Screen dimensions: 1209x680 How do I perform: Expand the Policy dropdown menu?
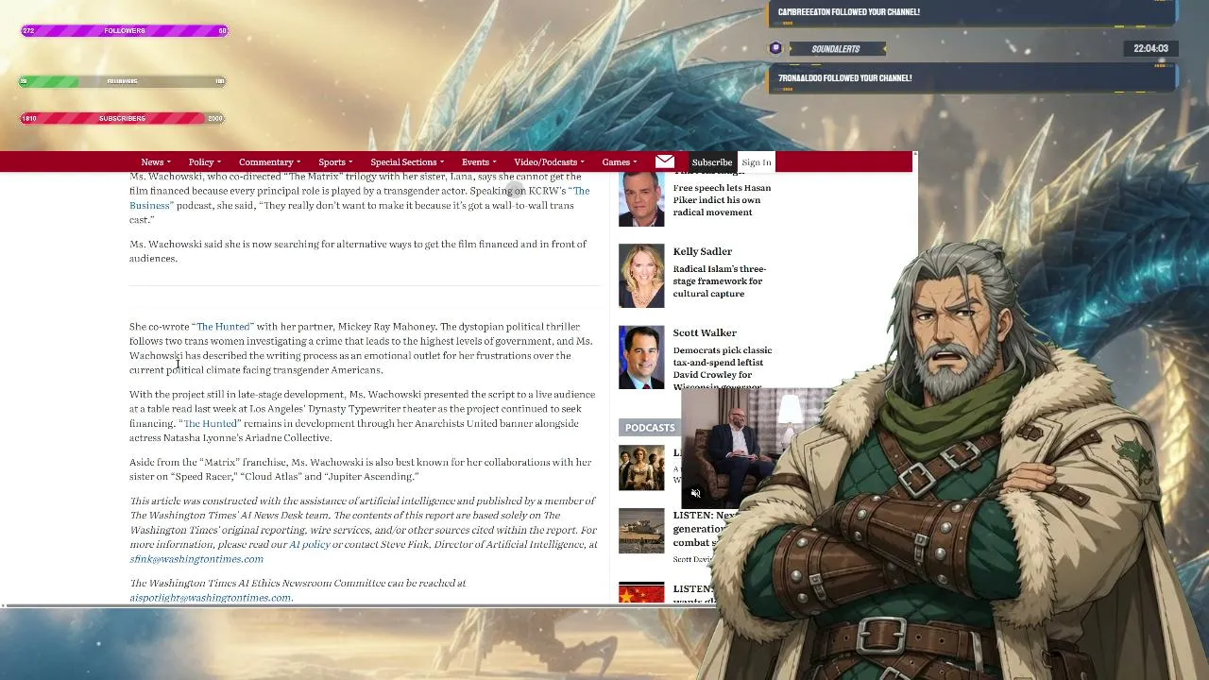coord(204,162)
